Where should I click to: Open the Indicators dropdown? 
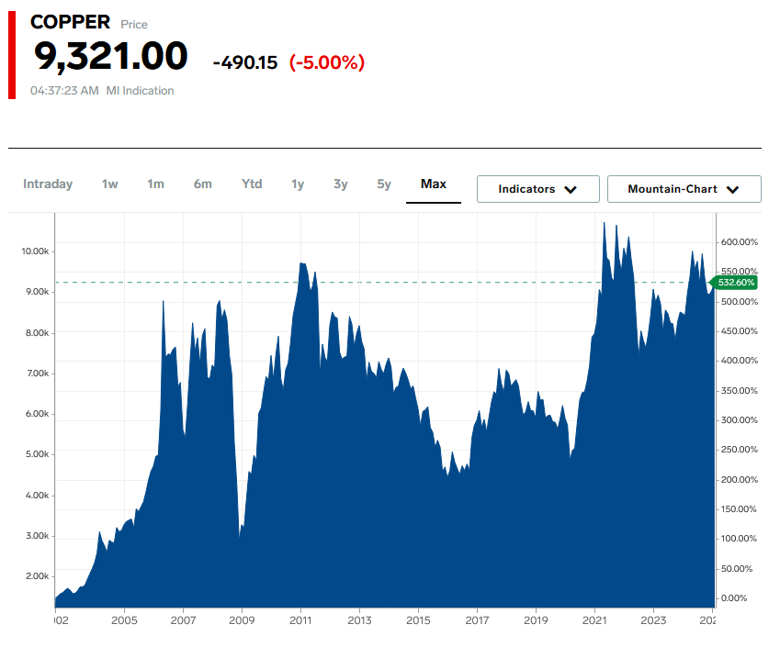point(537,189)
